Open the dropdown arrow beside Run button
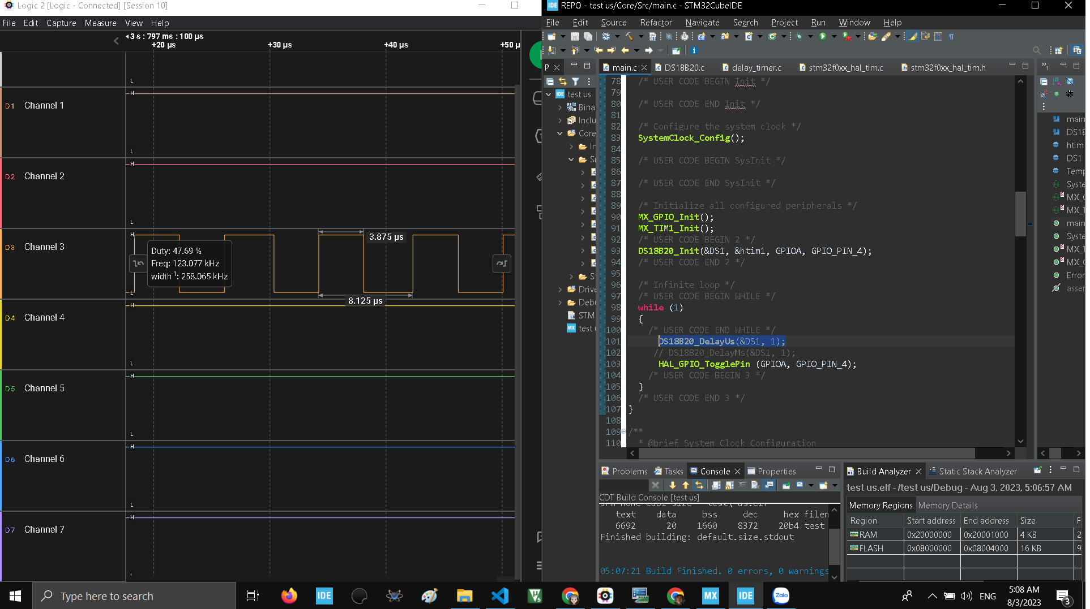 834,36
